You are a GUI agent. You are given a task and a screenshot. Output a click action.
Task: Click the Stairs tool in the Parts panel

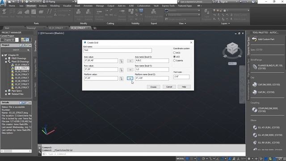coord(27,13)
